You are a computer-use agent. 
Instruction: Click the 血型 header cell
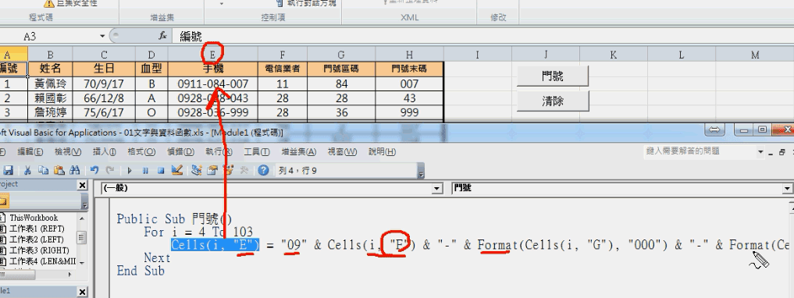(151, 69)
